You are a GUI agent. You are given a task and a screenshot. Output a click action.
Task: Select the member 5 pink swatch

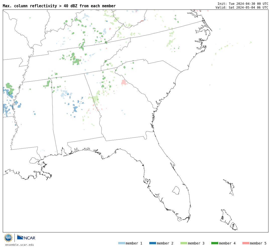coord(246,243)
